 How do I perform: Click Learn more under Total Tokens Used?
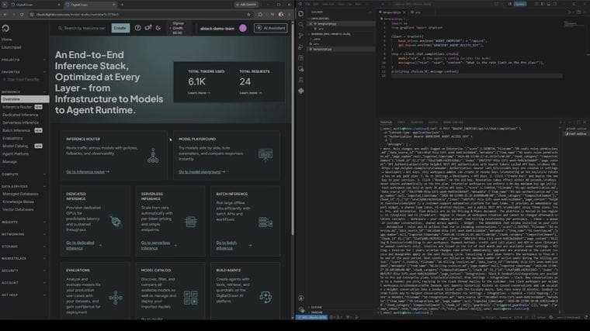199,93
